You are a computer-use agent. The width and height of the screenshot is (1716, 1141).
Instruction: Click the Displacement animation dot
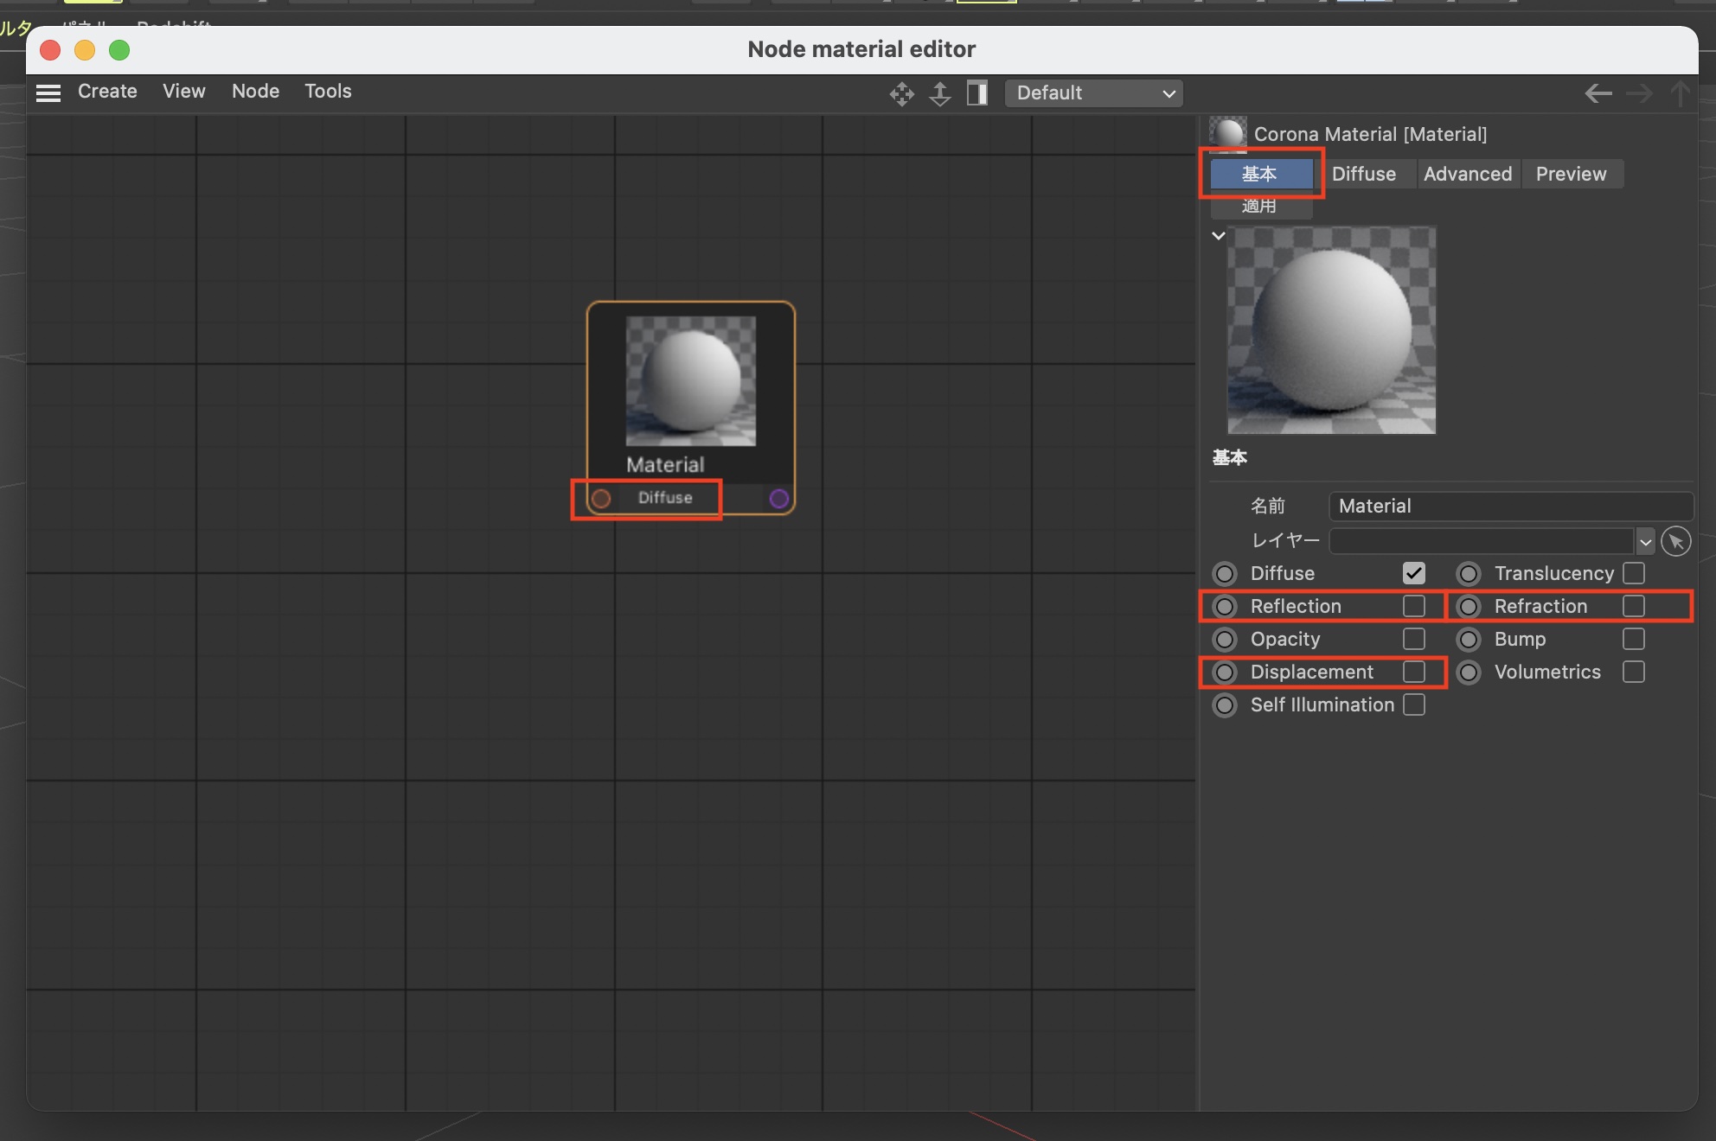click(1225, 672)
